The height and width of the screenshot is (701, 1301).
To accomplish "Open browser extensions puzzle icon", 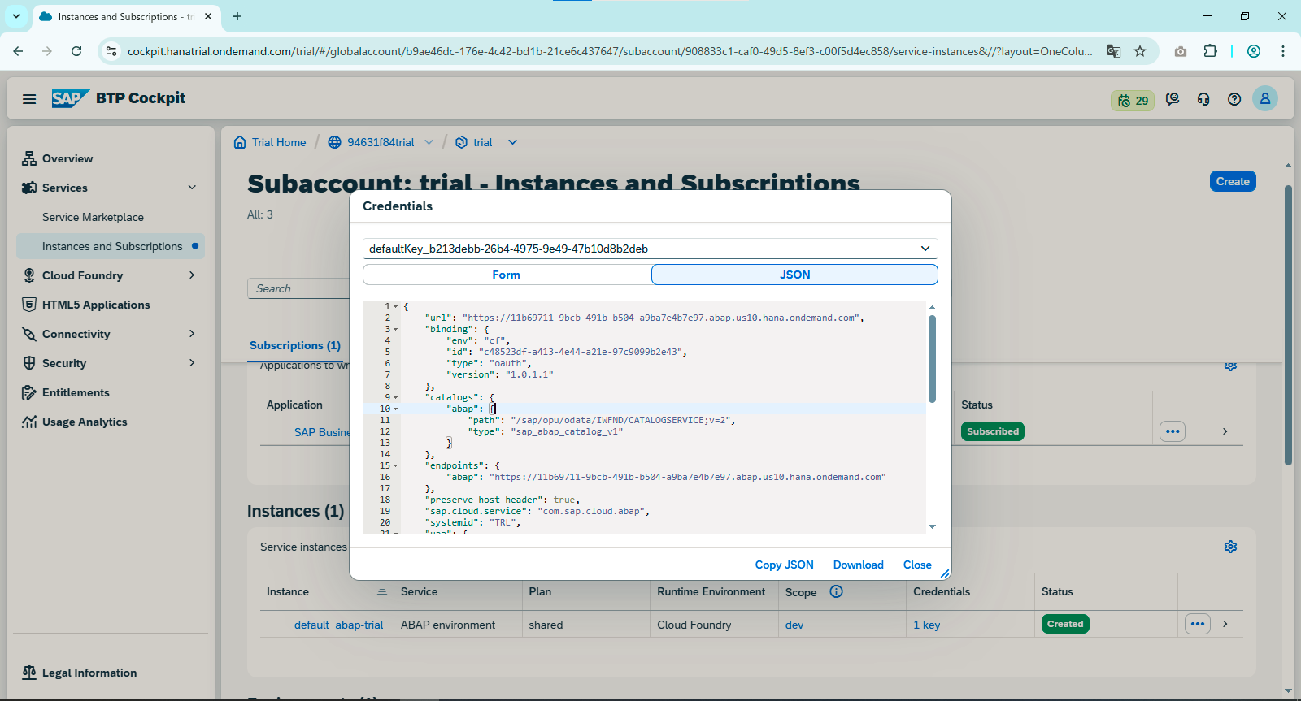I will [1210, 51].
